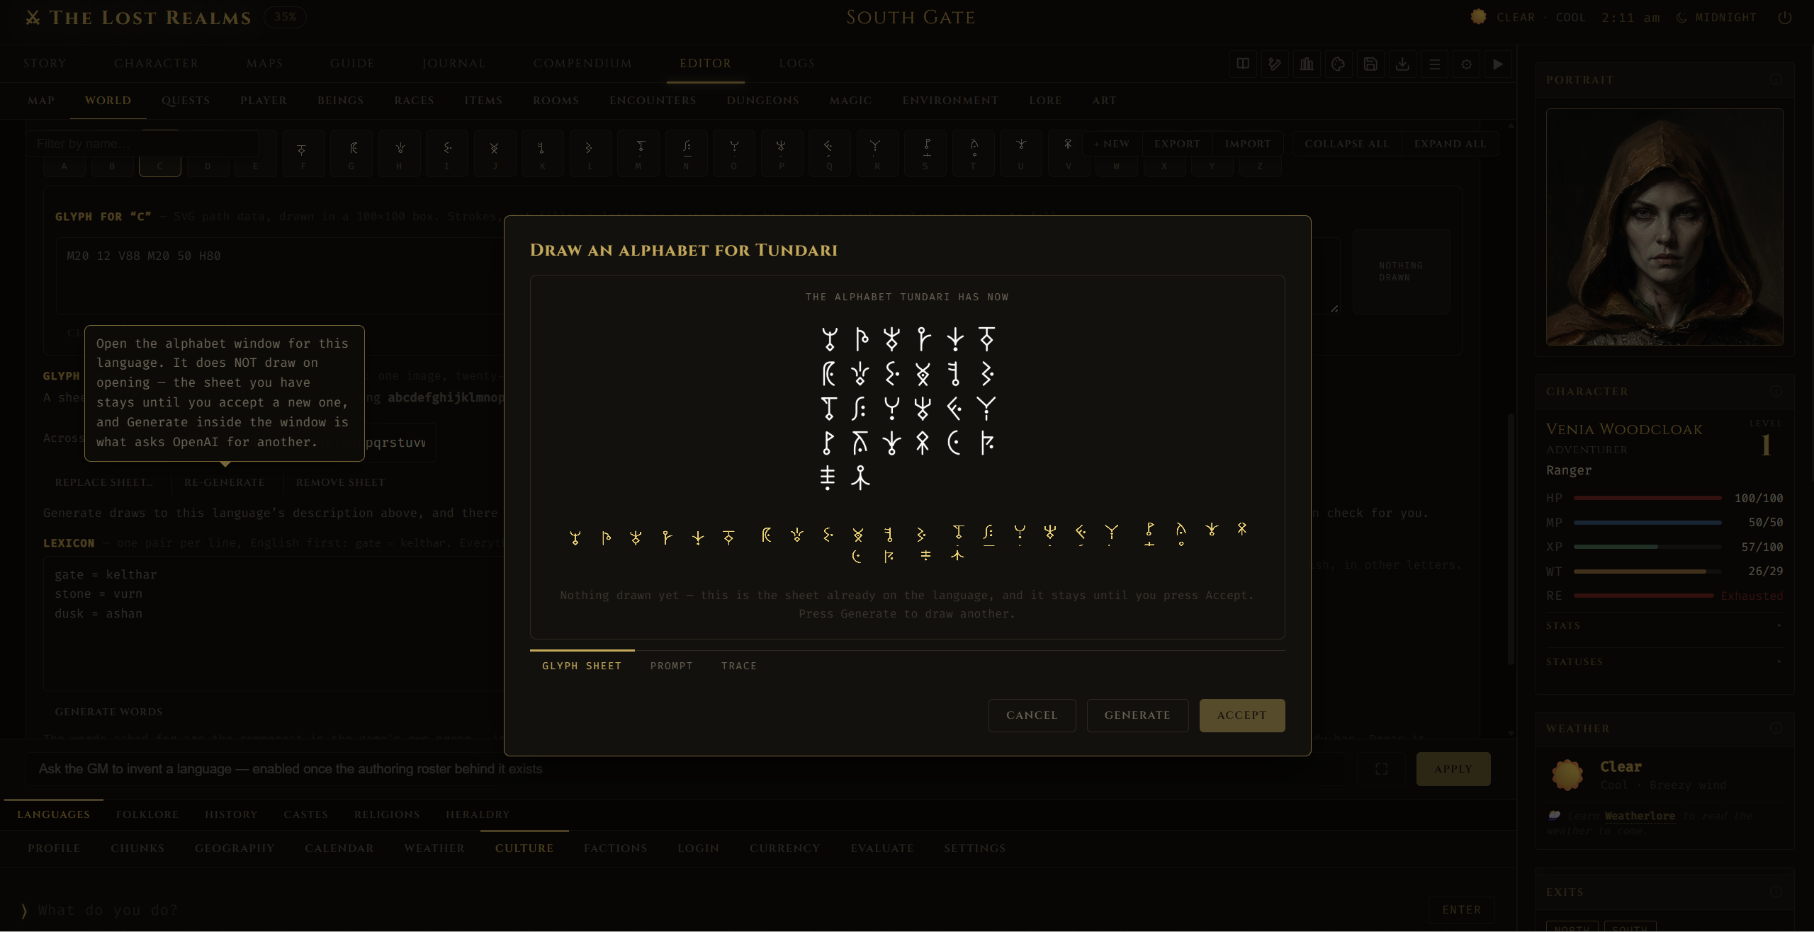The image size is (1814, 932).
Task: Open the color palette theme icon
Action: [x=1339, y=64]
